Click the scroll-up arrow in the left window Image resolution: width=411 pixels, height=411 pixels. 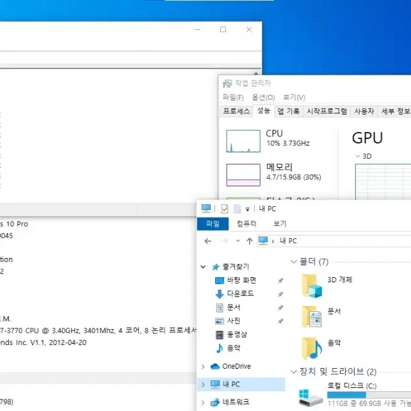tap(256, 74)
